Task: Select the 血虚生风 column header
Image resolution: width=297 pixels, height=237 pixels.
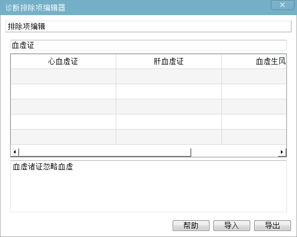Action: click(x=254, y=62)
